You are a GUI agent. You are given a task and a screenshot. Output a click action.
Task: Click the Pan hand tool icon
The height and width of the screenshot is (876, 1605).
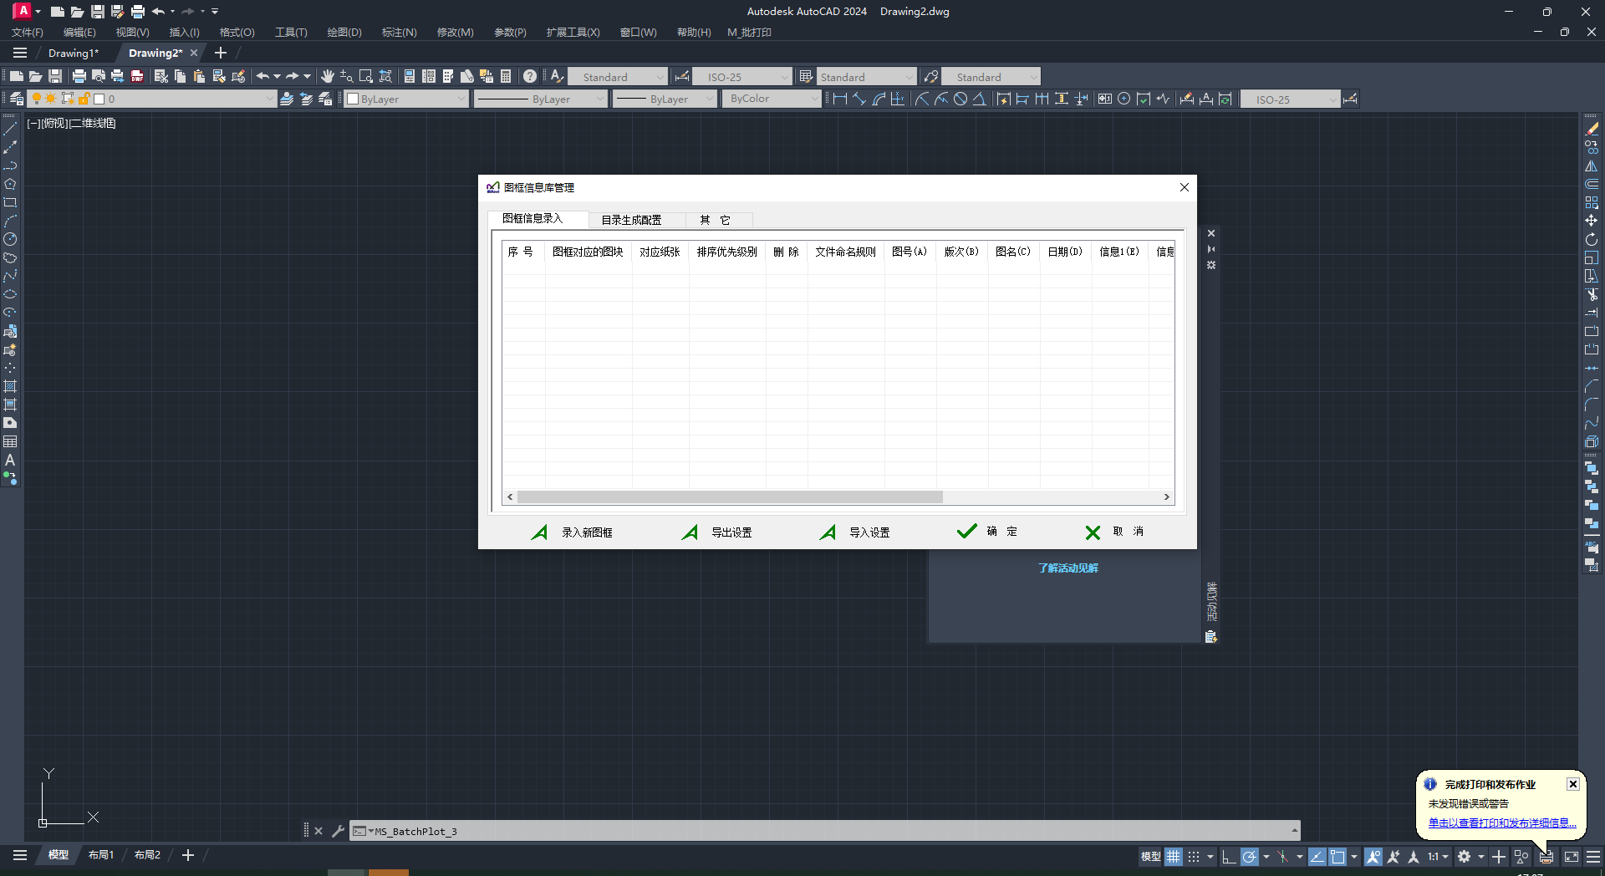(x=327, y=76)
